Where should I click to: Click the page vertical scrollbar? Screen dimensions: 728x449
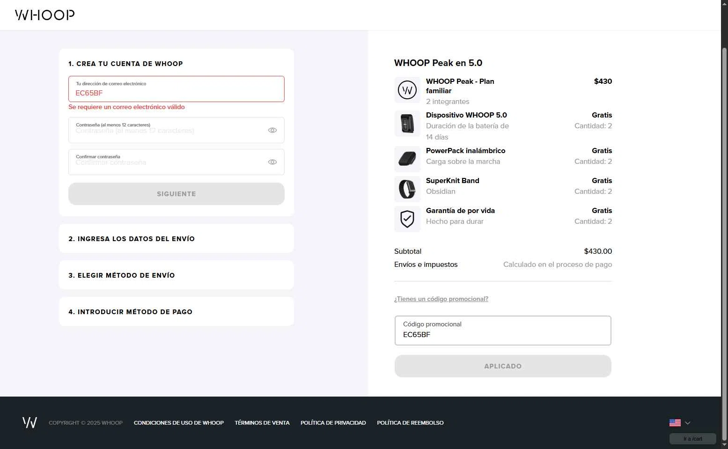(x=724, y=243)
